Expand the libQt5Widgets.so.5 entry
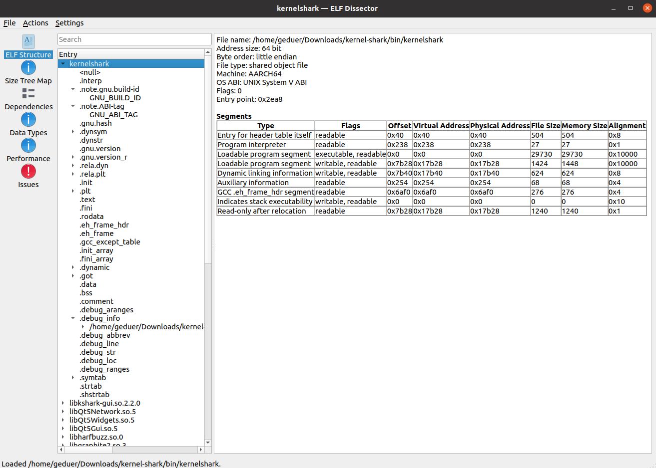This screenshot has width=656, height=468. [x=63, y=420]
